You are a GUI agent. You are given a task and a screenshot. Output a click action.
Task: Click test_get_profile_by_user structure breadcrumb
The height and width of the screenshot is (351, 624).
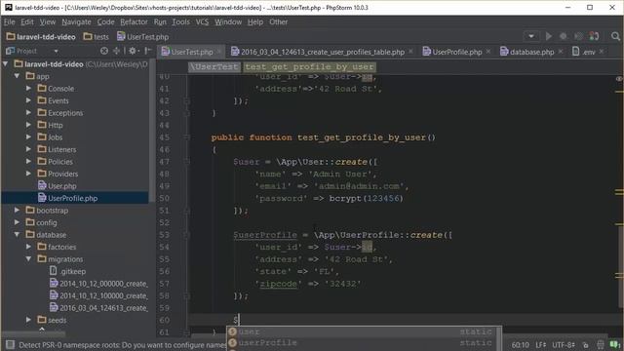pyautogui.click(x=310, y=67)
